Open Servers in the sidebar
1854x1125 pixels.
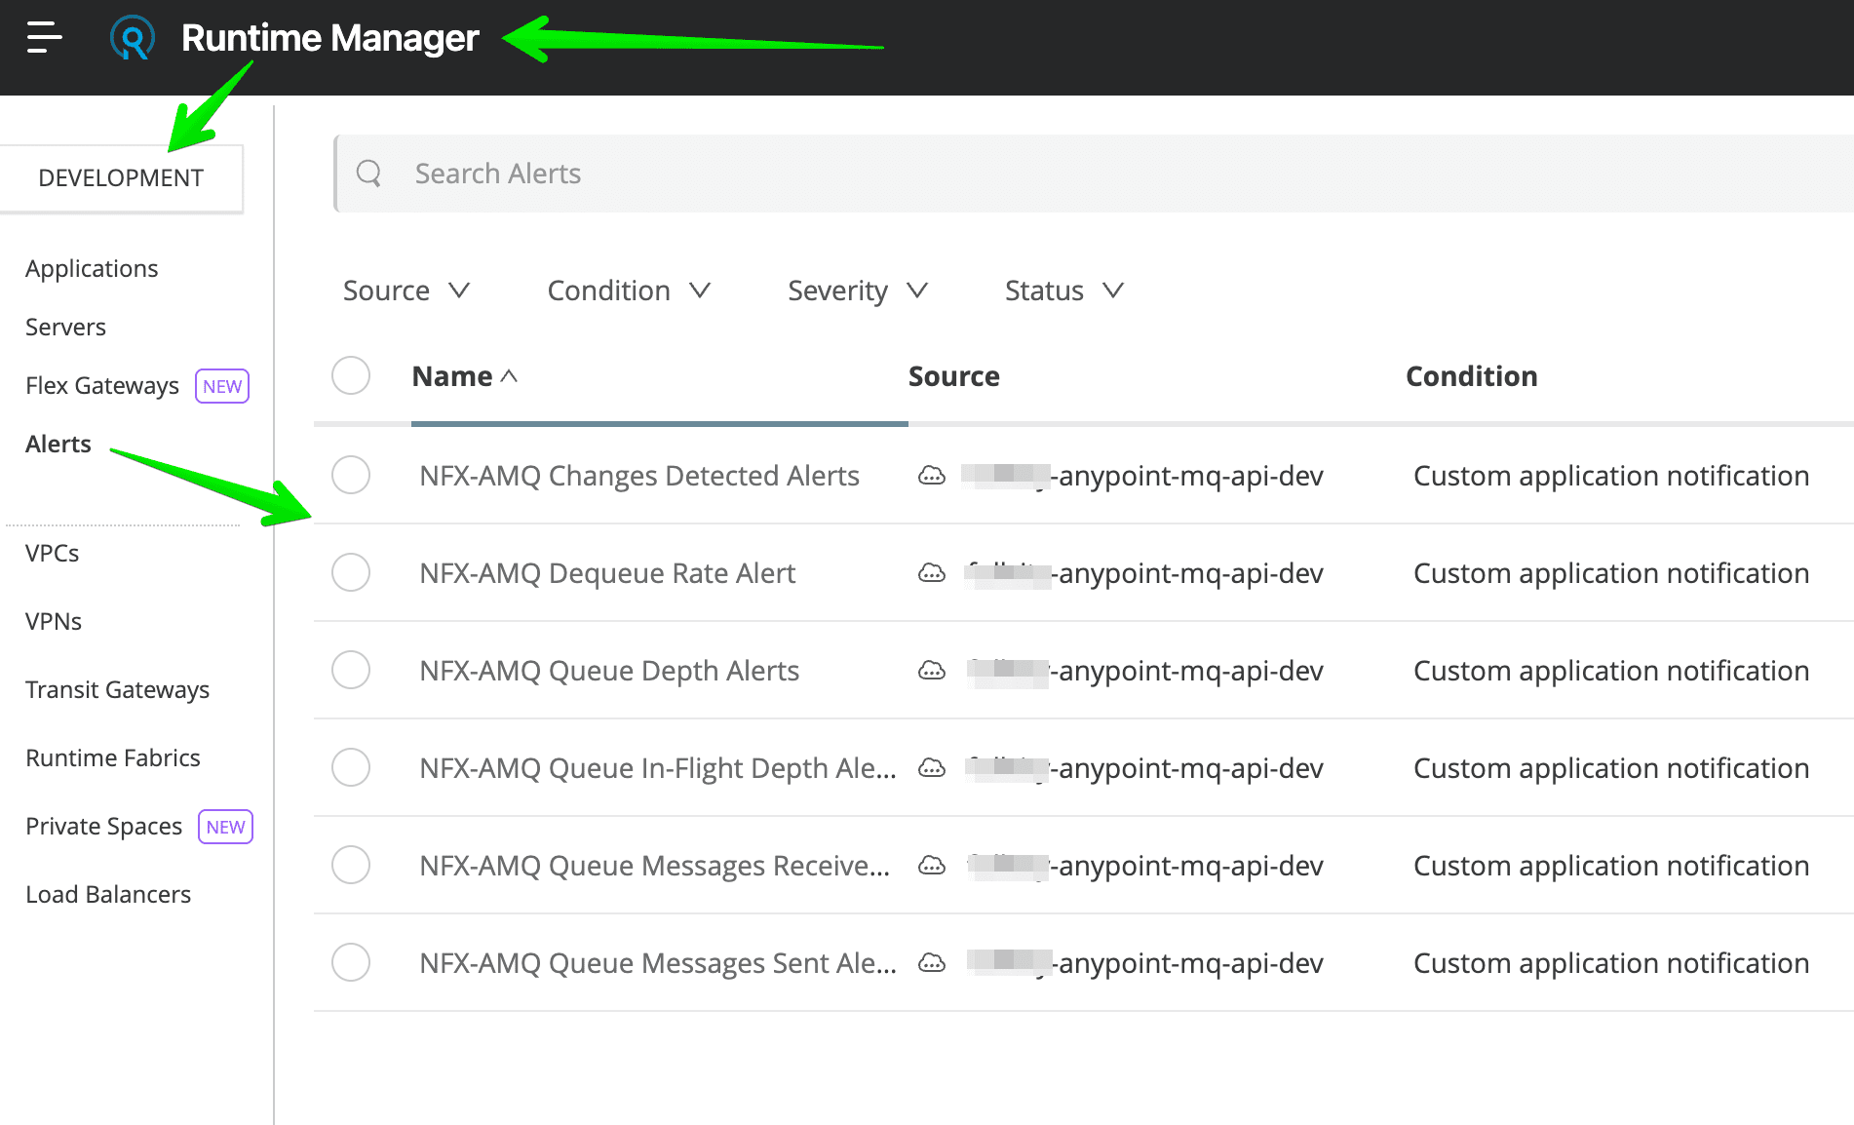coord(65,327)
